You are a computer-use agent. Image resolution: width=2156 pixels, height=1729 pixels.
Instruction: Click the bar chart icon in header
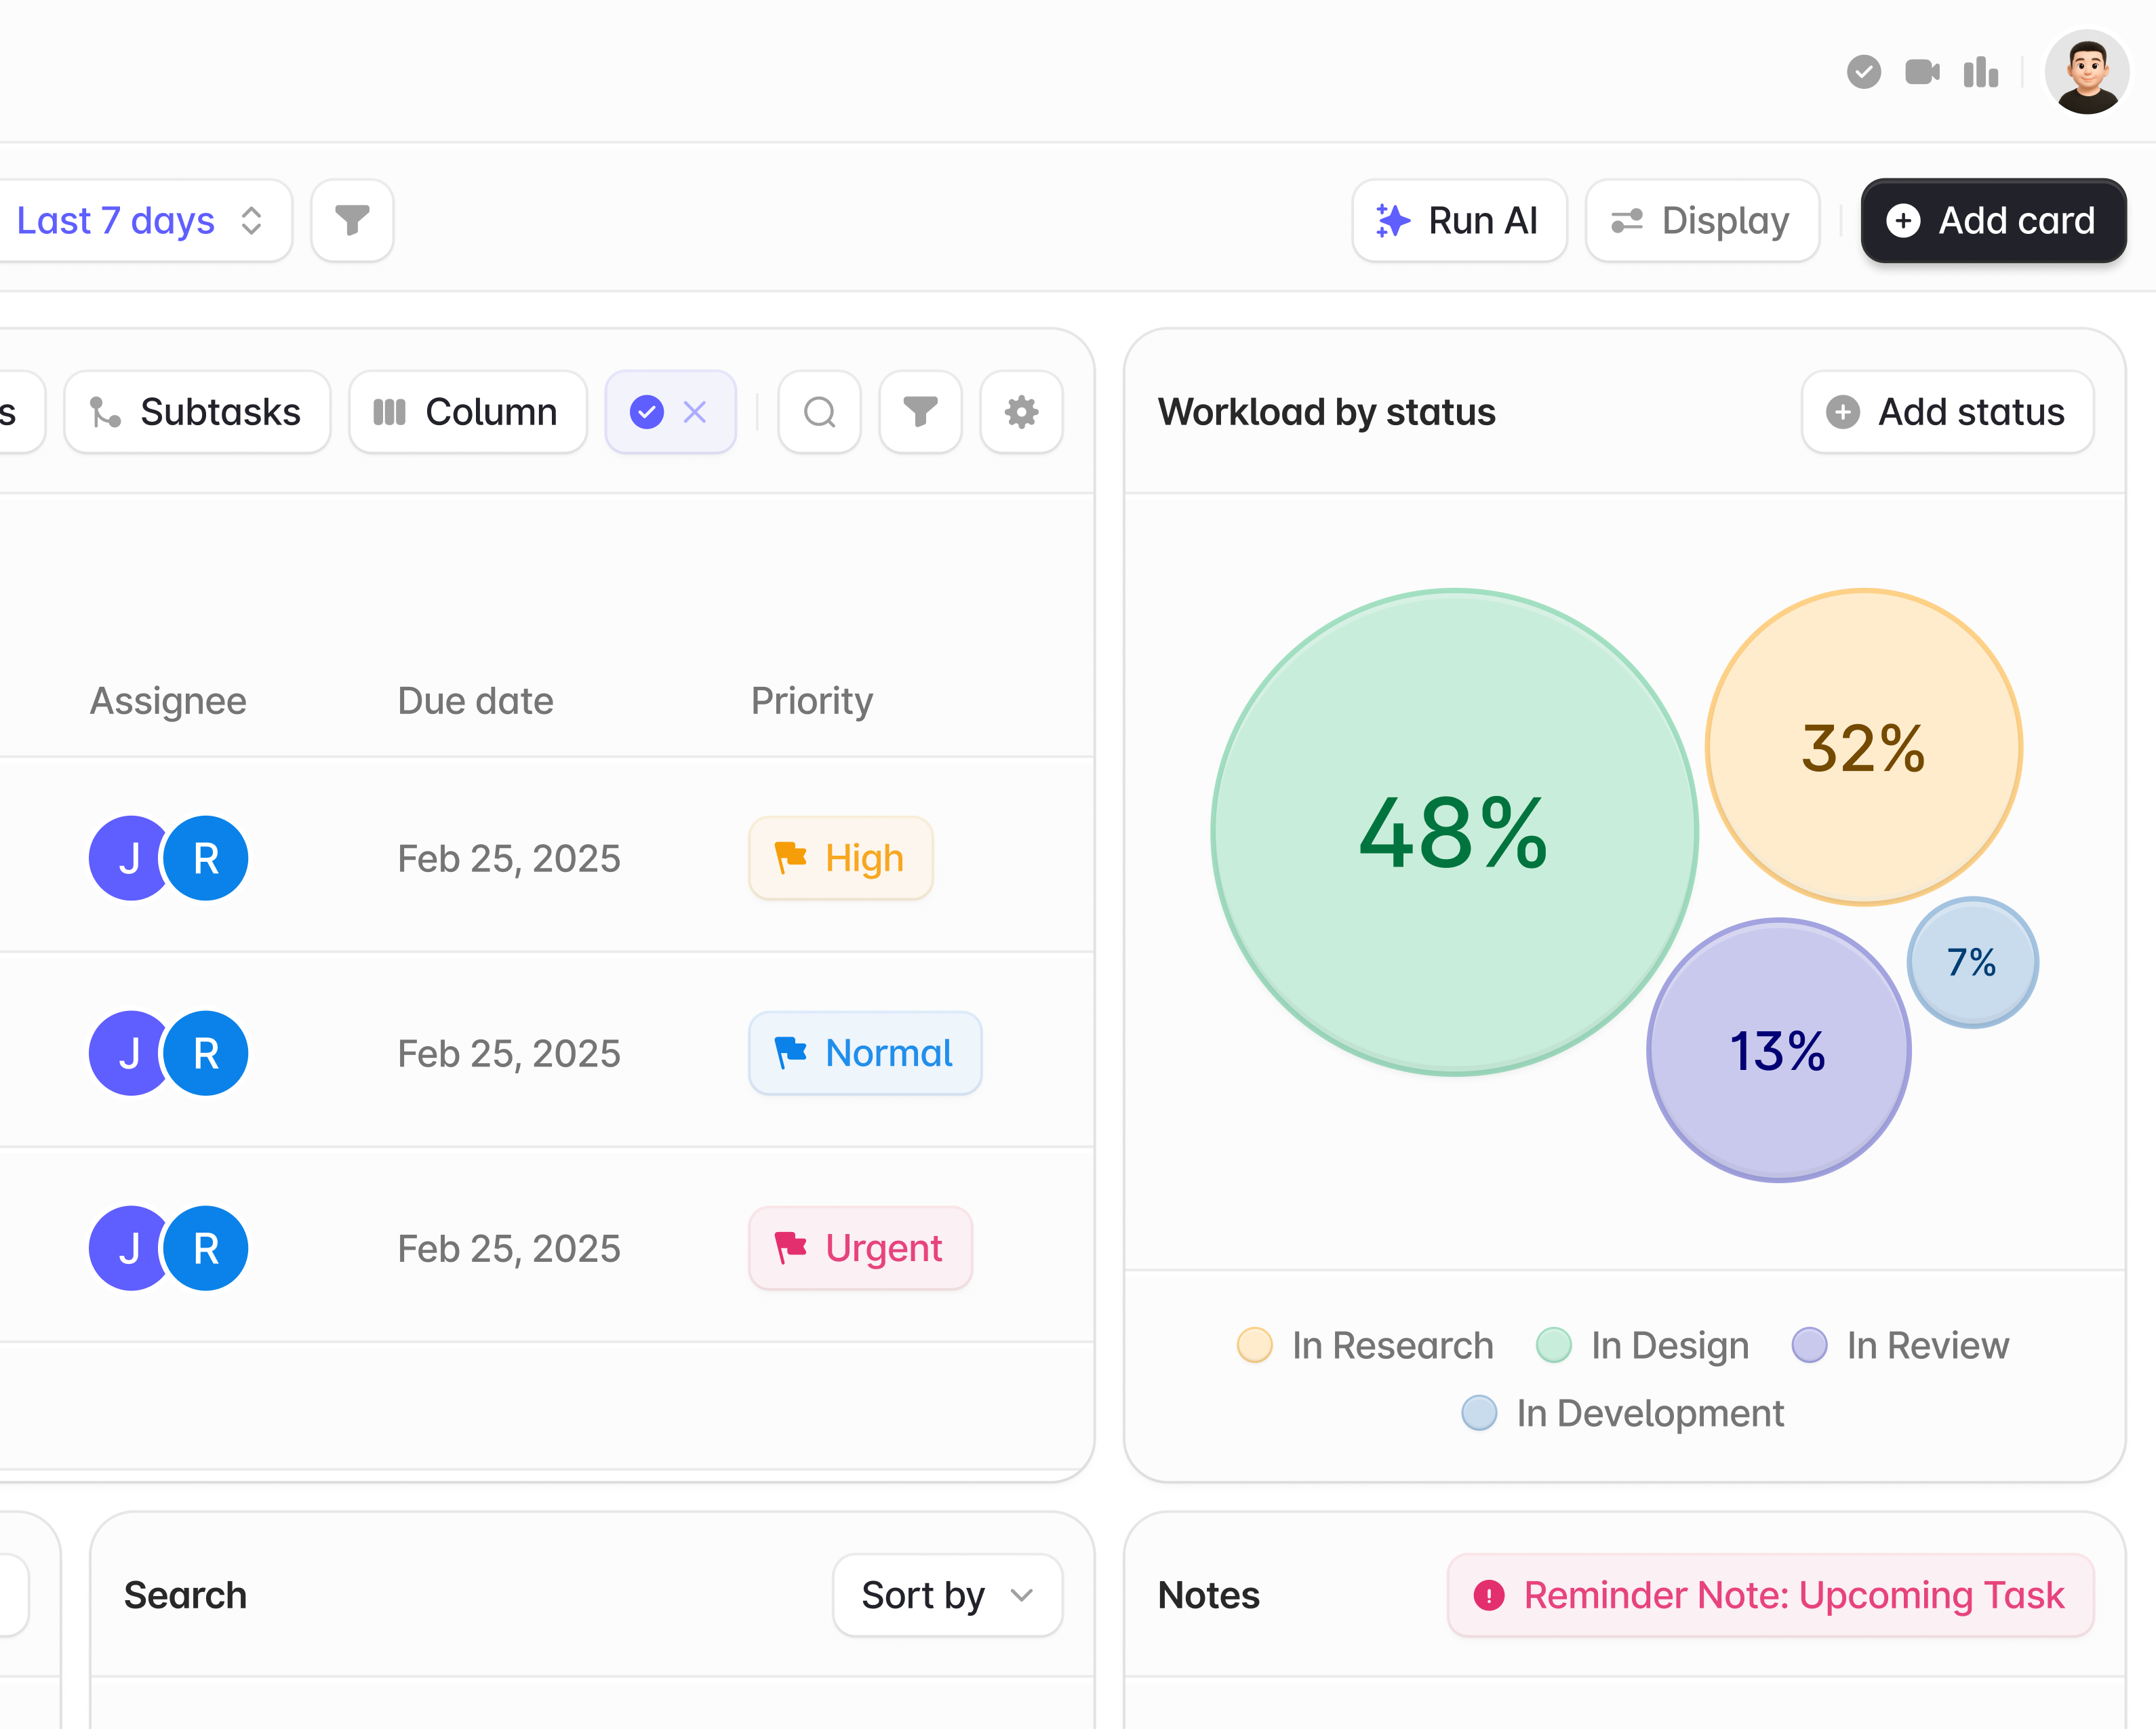coord(1980,72)
